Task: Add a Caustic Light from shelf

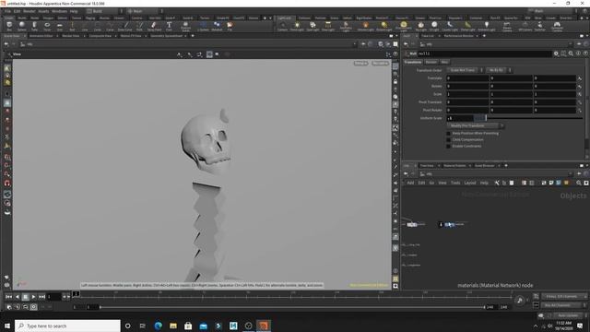Action: click(450, 26)
